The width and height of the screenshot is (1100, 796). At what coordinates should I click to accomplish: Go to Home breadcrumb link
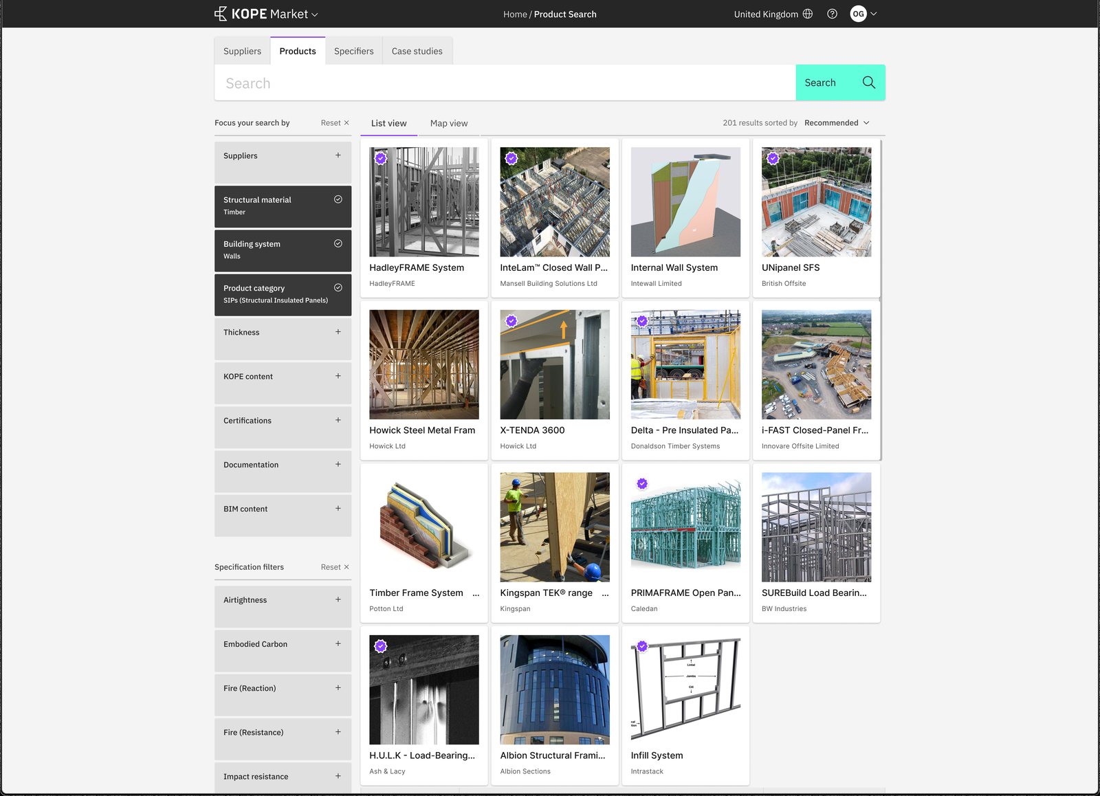point(515,14)
